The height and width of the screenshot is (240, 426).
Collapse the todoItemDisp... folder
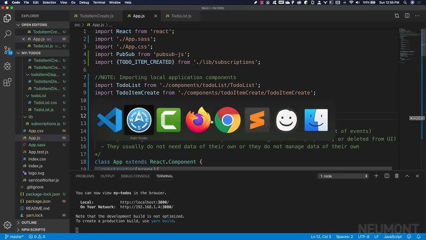(x=45, y=75)
